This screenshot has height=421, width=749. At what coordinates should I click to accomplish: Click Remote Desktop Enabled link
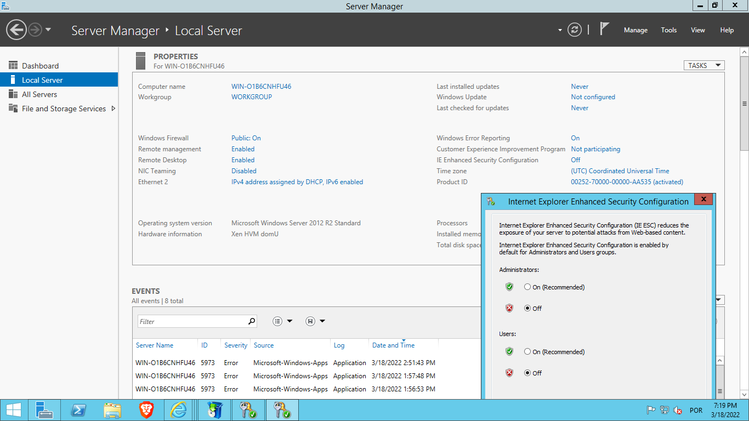point(243,160)
